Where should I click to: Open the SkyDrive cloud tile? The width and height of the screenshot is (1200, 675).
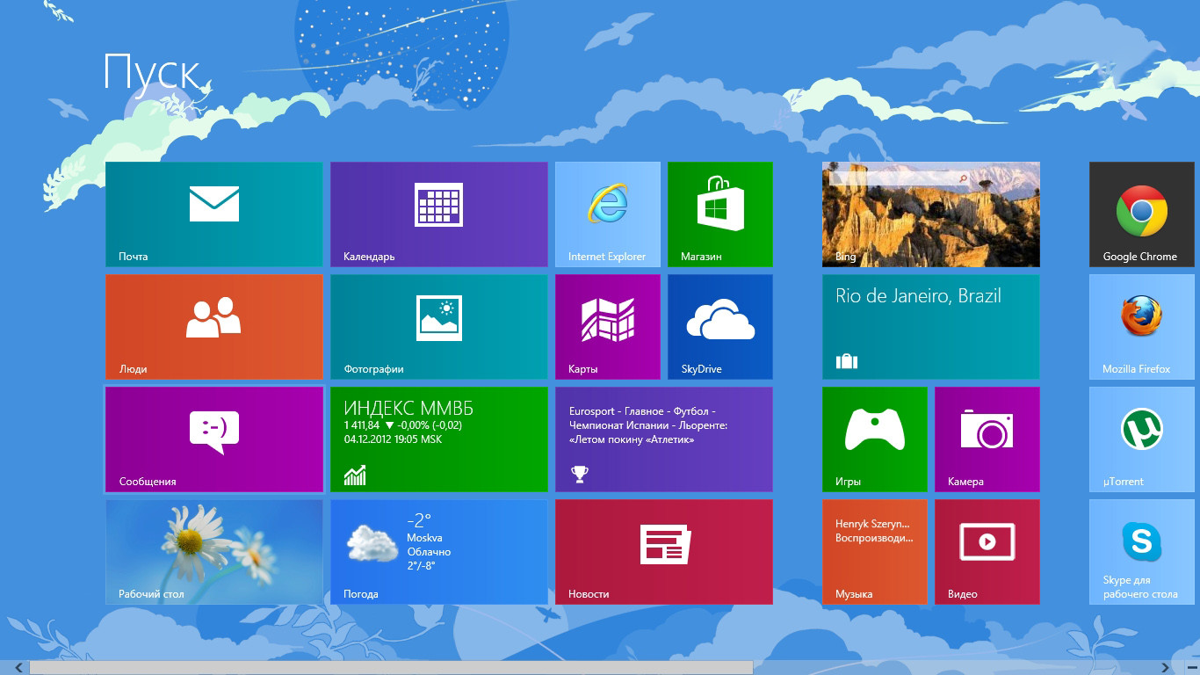pos(719,326)
